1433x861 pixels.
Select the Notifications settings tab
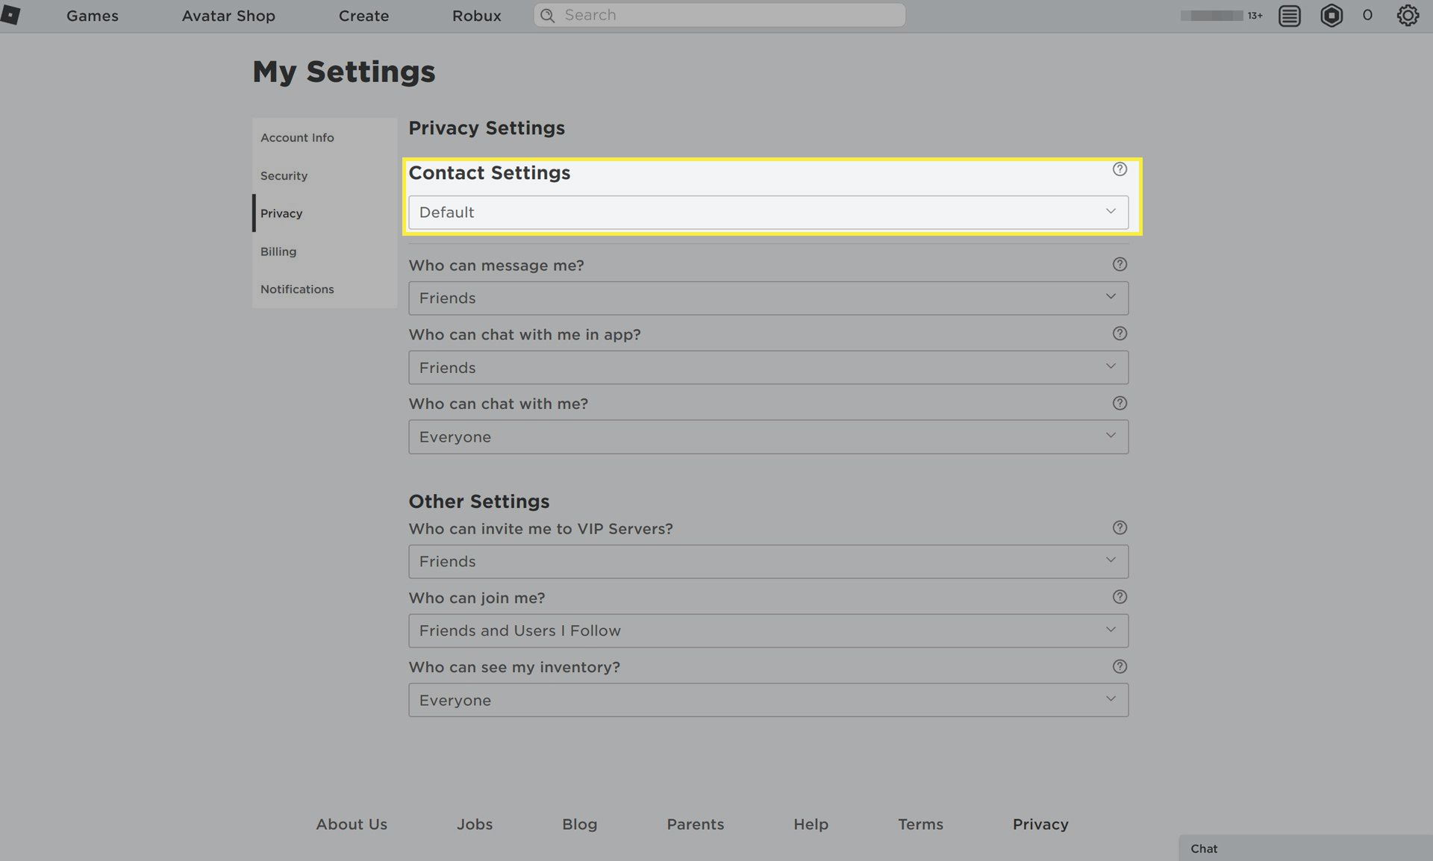point(325,289)
